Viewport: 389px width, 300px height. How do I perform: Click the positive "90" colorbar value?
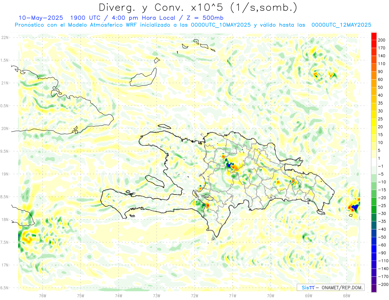[381, 72]
